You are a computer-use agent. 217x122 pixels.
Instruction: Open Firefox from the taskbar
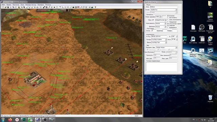pos(10,120)
